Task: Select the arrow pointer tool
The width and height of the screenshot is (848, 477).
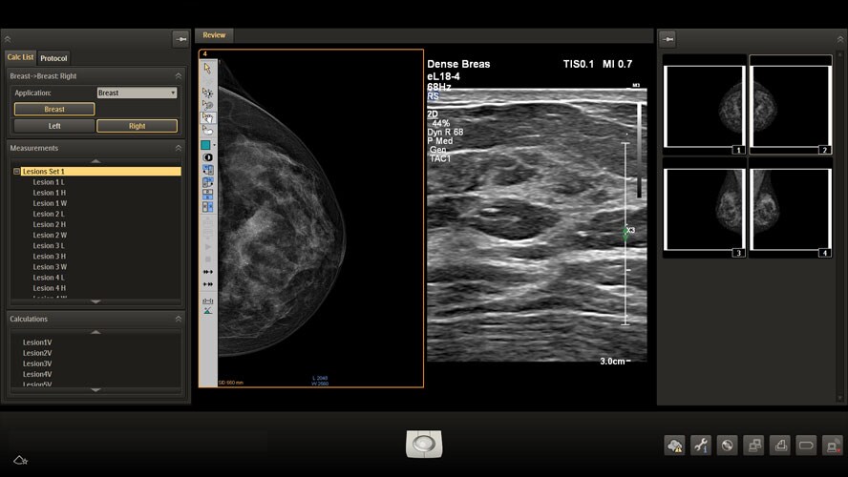Action: [x=207, y=68]
